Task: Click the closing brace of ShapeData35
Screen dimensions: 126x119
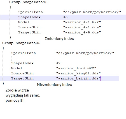Action: pyautogui.click(x=3, y=83)
